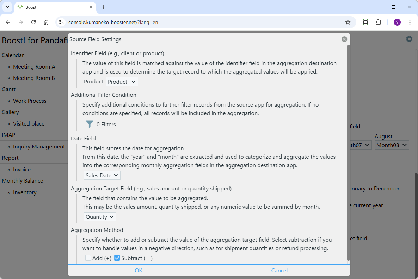Select Meeting Room A in the sidebar

(x=34, y=67)
